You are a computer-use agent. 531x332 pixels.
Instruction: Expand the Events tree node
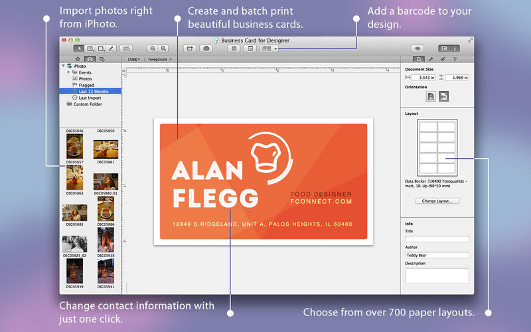coord(68,72)
